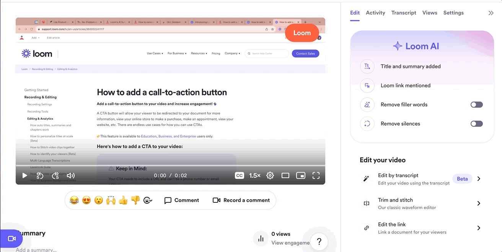Activate picture-in-picture mode icon
Viewport: 502px width, 252px height.
click(x=300, y=175)
